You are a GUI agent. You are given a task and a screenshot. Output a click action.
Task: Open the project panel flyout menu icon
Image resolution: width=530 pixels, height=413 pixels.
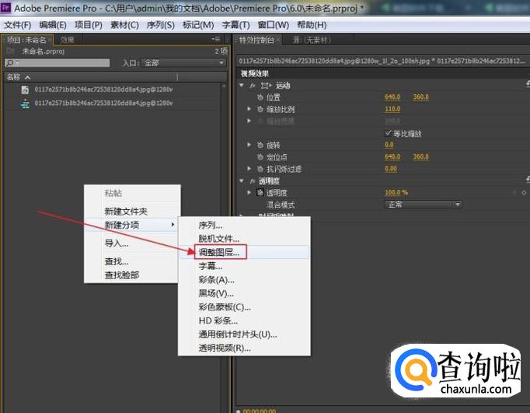tap(215, 40)
